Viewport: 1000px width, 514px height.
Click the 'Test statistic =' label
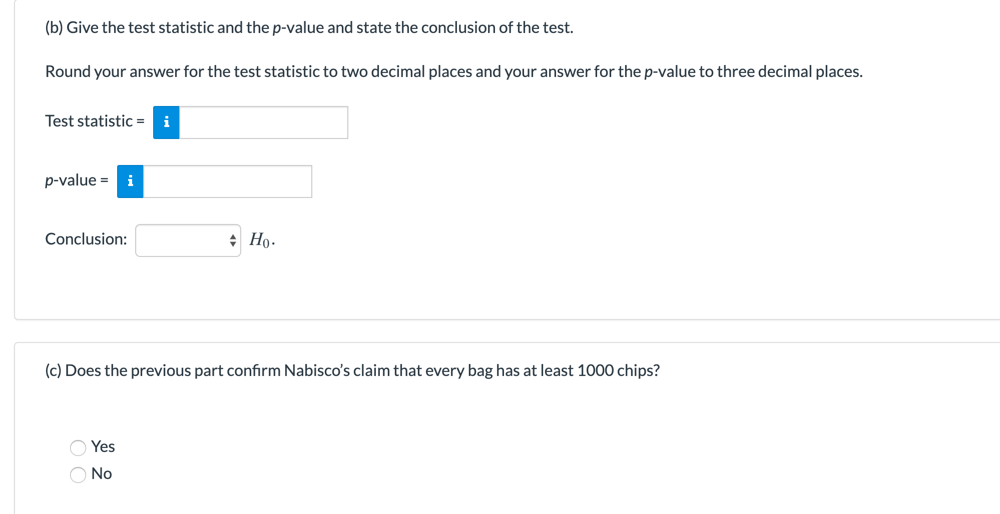[x=95, y=121]
